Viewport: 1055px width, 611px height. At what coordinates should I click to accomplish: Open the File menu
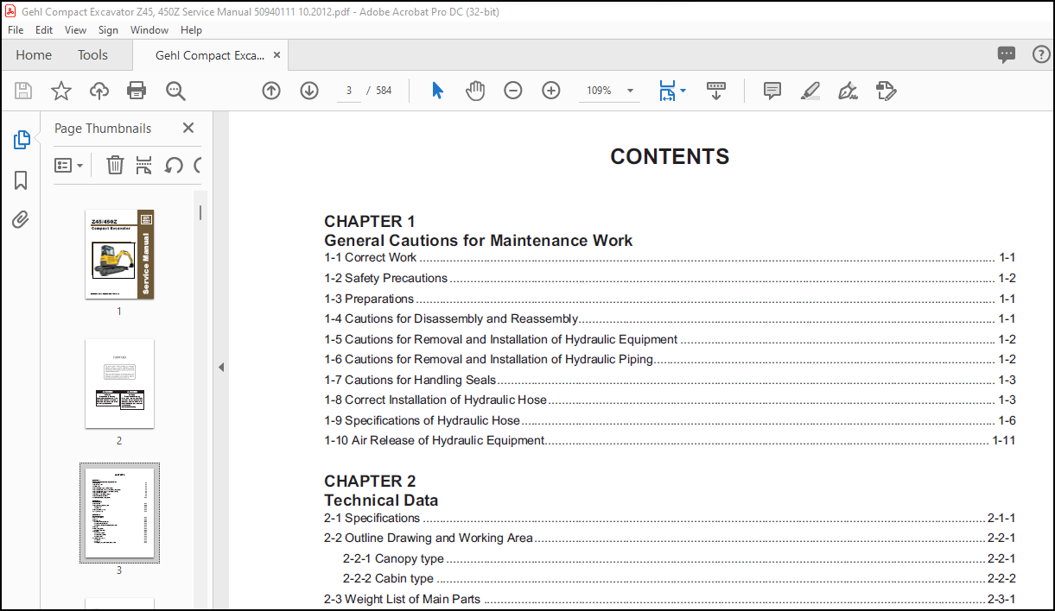(x=16, y=29)
